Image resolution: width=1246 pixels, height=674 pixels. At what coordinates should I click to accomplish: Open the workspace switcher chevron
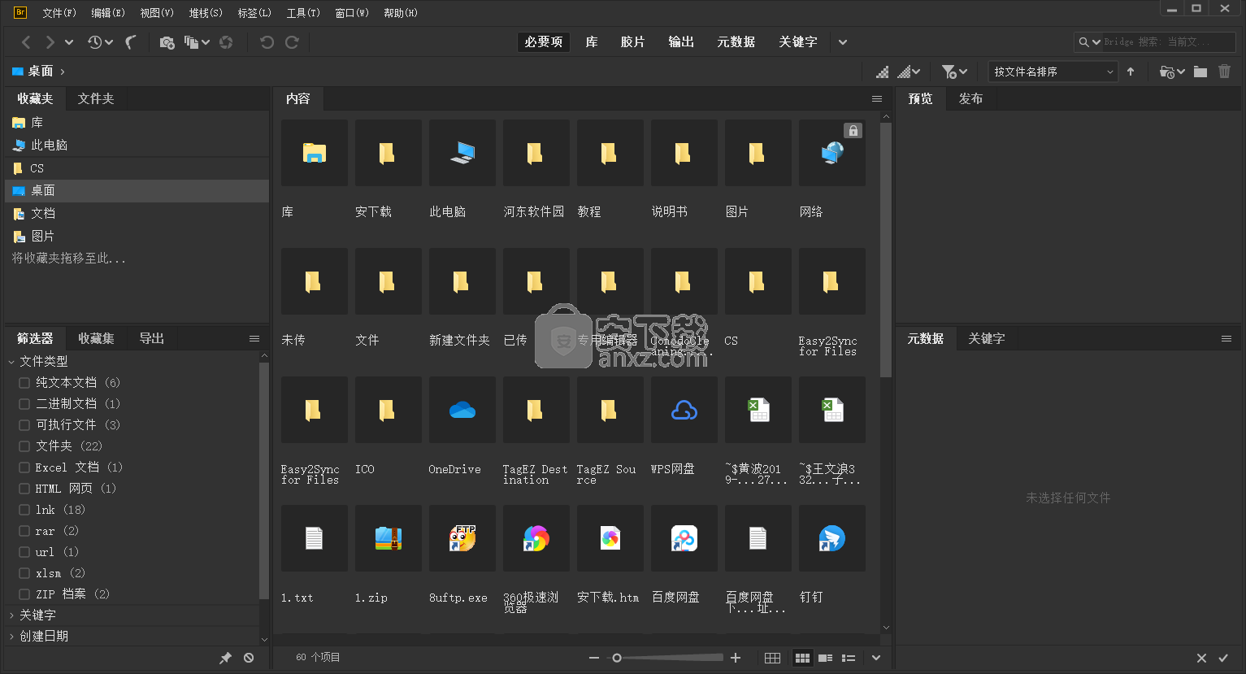[x=843, y=42]
